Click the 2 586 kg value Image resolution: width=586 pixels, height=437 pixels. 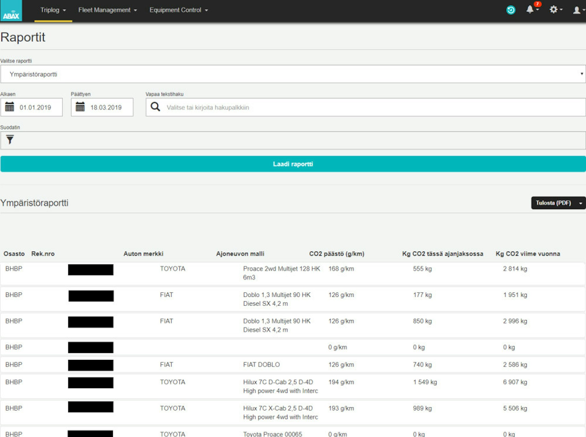coord(515,365)
